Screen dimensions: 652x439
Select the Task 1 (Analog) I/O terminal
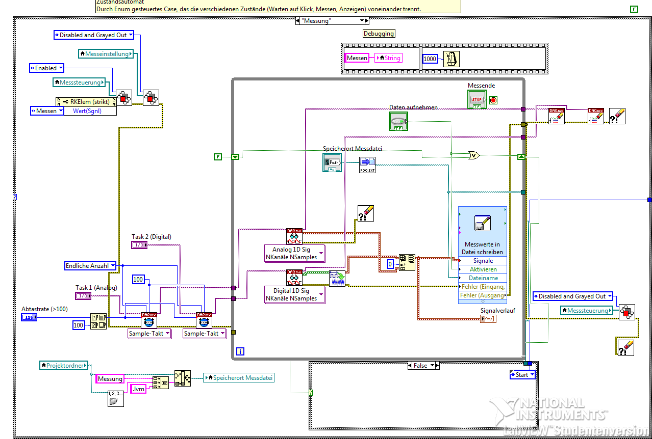pyautogui.click(x=84, y=296)
